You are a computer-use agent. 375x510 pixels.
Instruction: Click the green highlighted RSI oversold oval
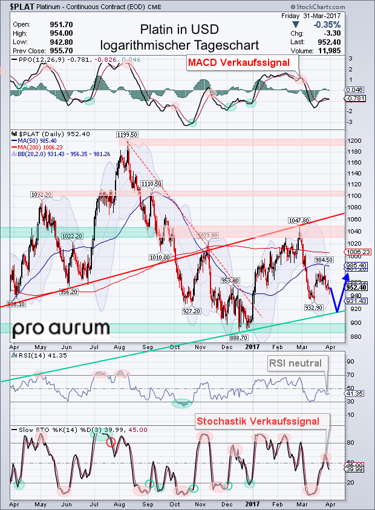coord(181,402)
